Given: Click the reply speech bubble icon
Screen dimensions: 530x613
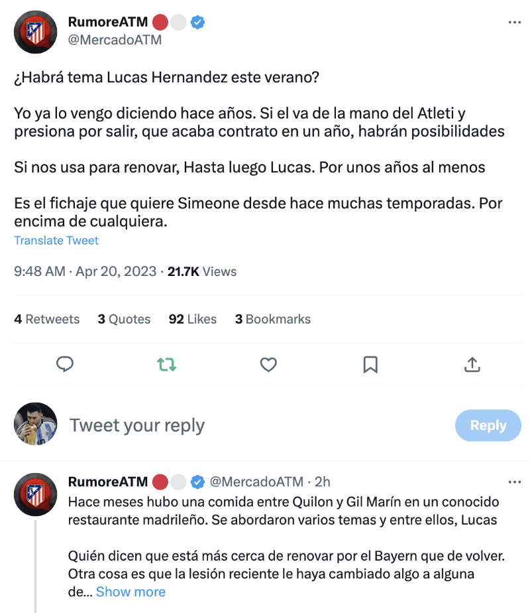Looking at the screenshot, I should (x=65, y=364).
